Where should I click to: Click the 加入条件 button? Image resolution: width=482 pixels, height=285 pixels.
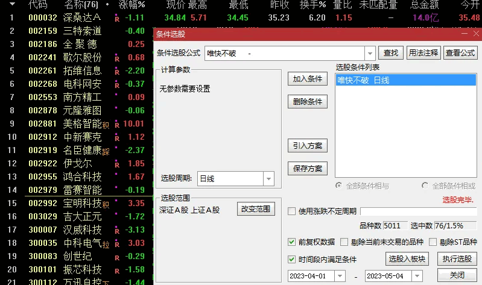click(308, 79)
